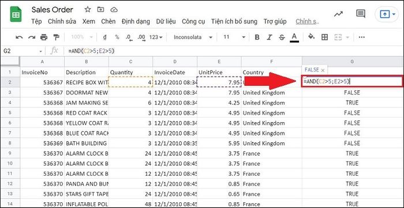Open the comment history icon
Image resolution: width=404 pixels, height=208 pixels.
361,14
